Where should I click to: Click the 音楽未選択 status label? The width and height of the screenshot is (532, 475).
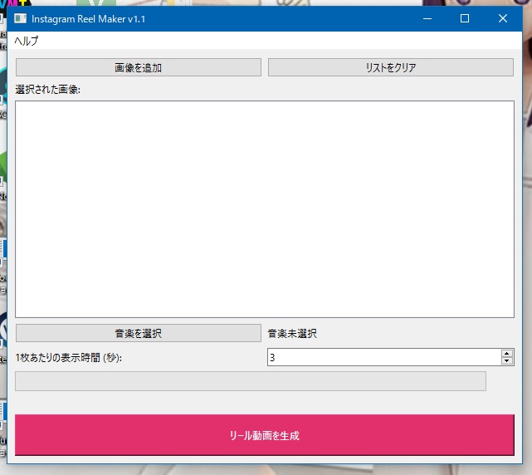[292, 334]
